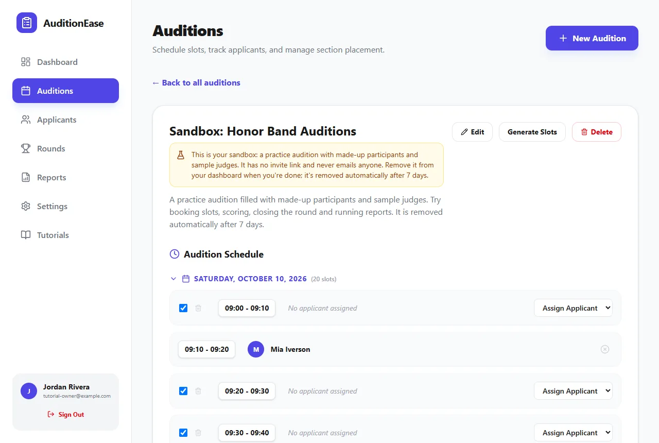Delete the 09:00 - 09:10 slot via trash icon
659x443 pixels.
(x=198, y=308)
